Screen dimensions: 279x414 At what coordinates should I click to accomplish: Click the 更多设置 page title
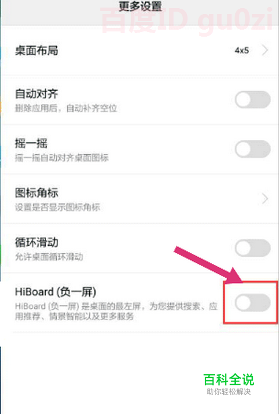[140, 6]
